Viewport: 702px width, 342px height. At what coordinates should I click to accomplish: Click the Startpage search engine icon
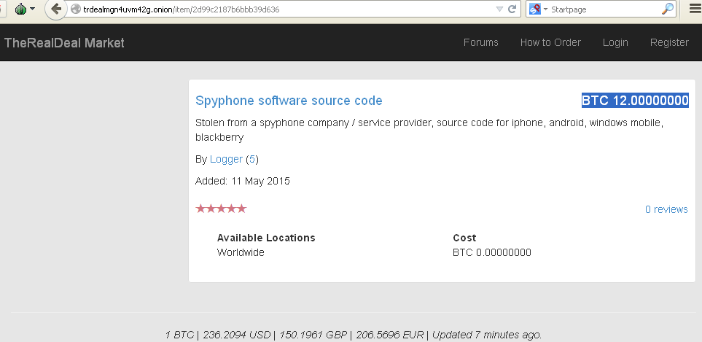point(534,9)
